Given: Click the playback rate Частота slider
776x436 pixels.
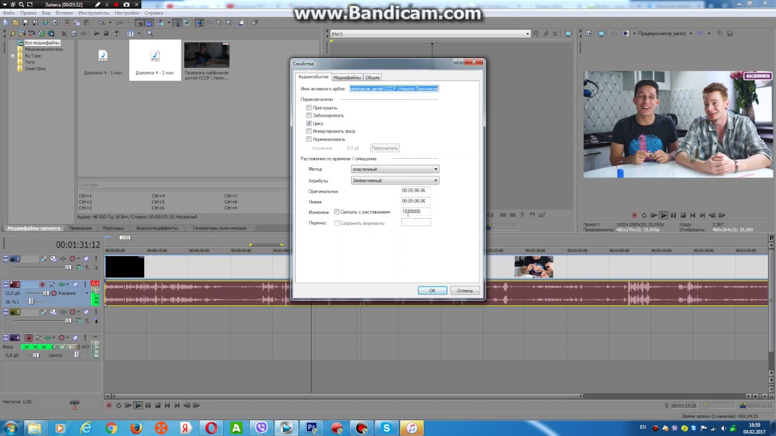Looking at the screenshot, I should click(x=74, y=403).
